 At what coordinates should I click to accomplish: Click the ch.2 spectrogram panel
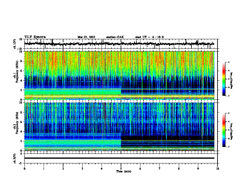point(119,127)
